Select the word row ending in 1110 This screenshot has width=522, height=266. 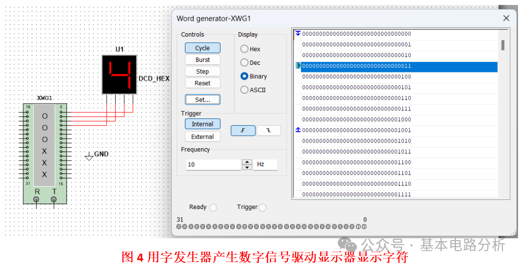point(399,184)
